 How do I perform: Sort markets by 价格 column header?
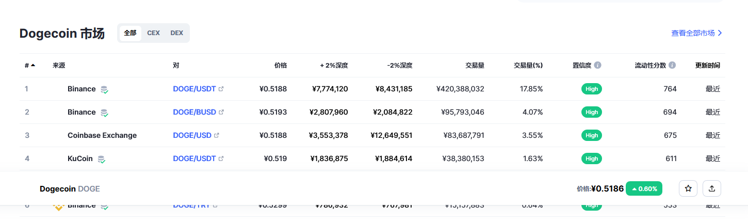click(280, 66)
